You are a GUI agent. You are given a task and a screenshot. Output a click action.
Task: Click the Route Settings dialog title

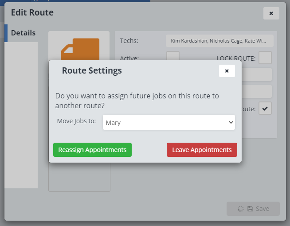point(92,70)
